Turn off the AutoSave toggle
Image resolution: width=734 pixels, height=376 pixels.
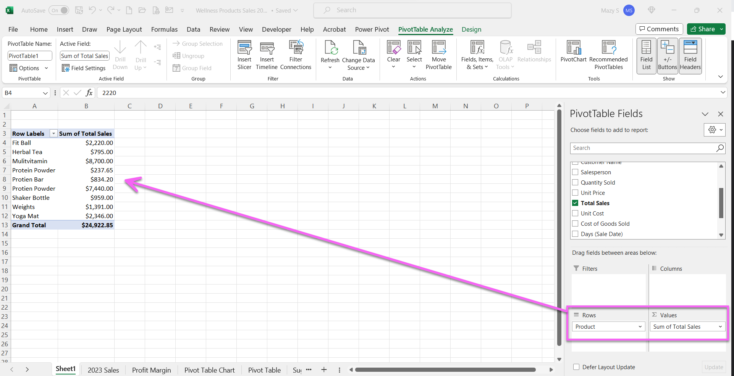point(59,10)
